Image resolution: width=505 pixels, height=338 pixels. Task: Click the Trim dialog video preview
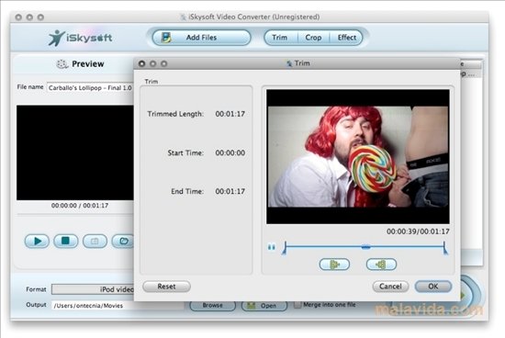358,156
